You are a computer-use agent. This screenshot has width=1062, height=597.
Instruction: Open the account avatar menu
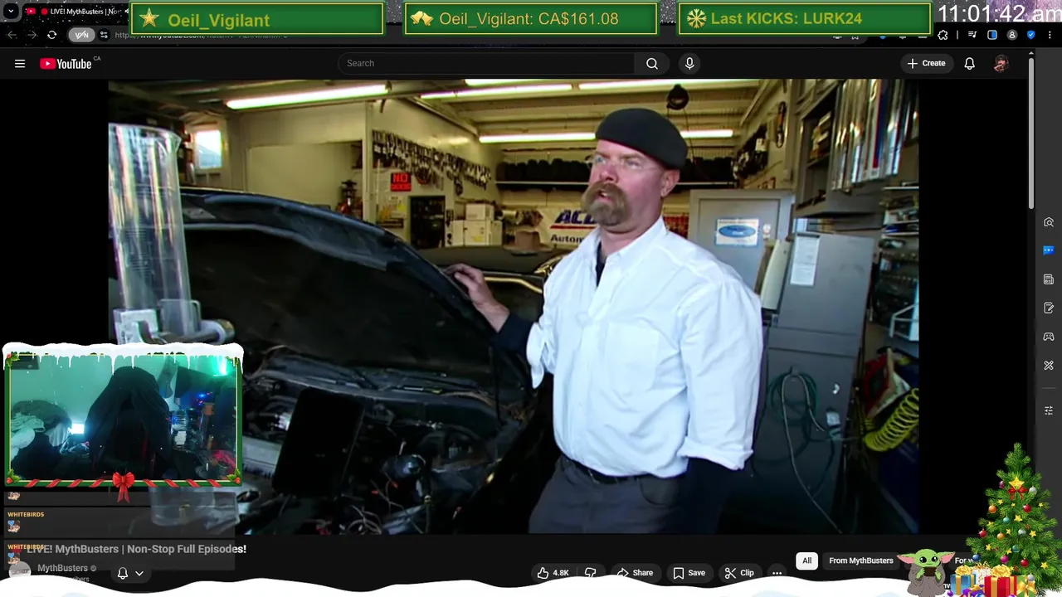(x=1001, y=63)
